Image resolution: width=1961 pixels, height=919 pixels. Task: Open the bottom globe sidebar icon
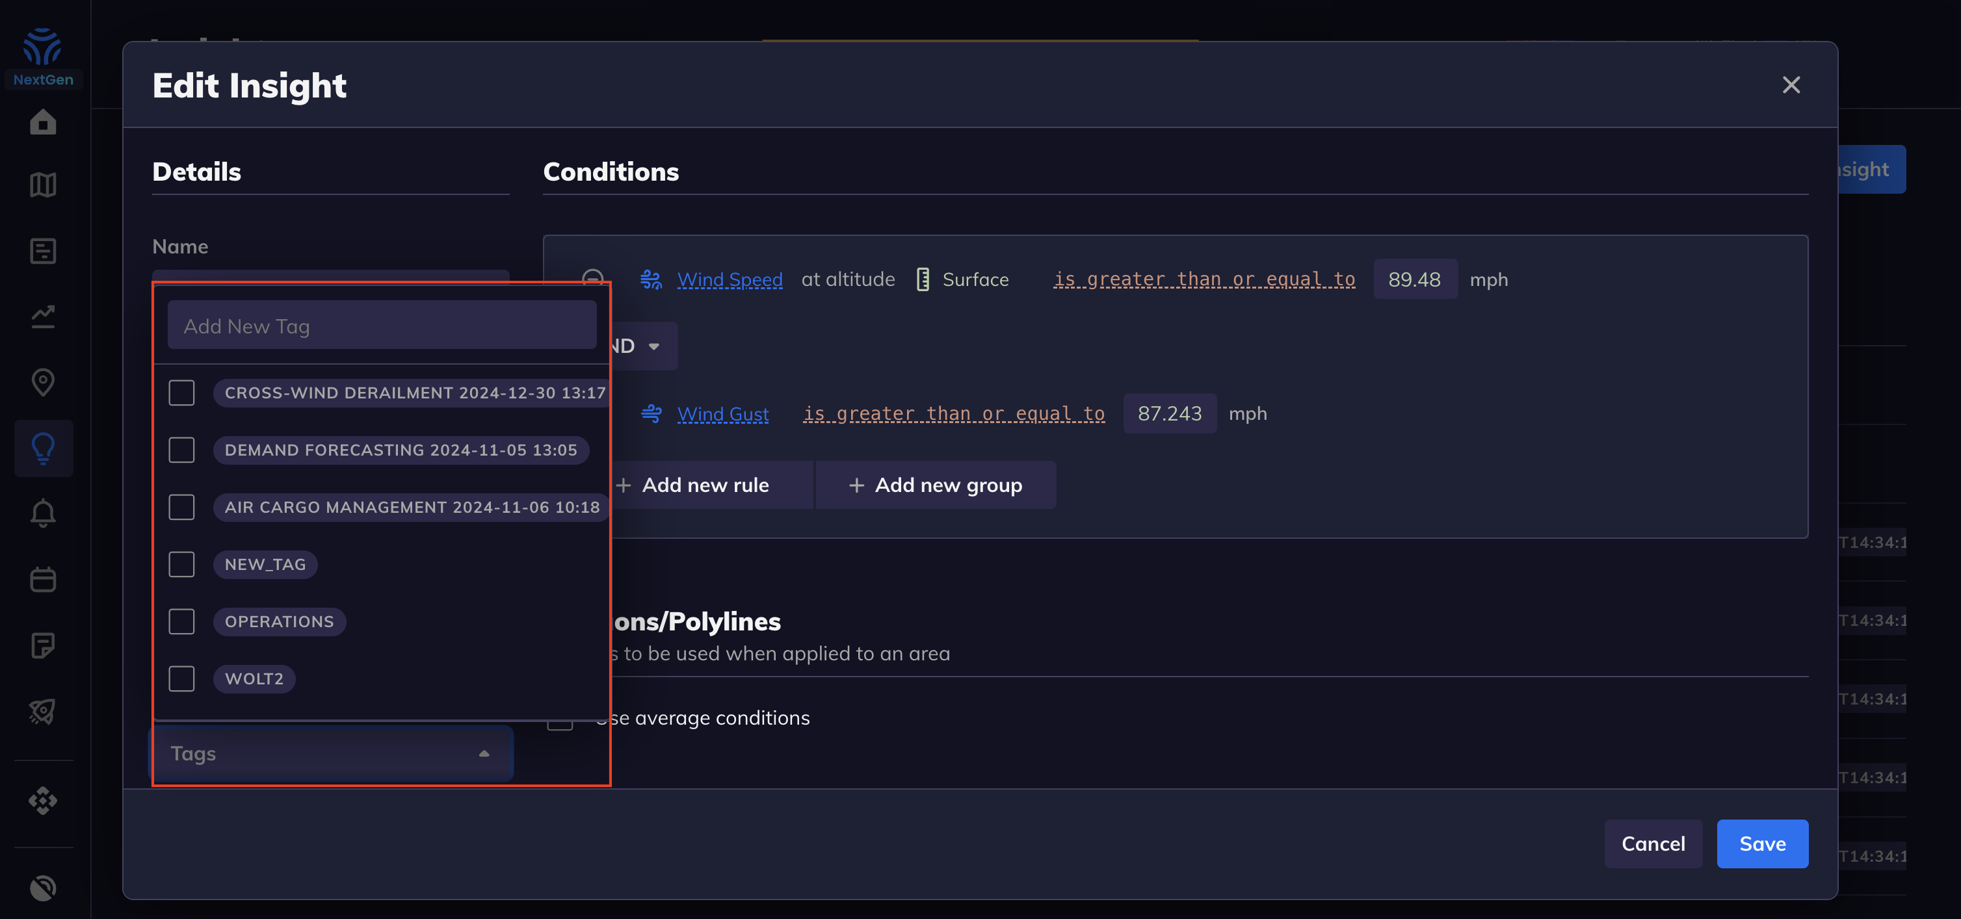pyautogui.click(x=43, y=888)
